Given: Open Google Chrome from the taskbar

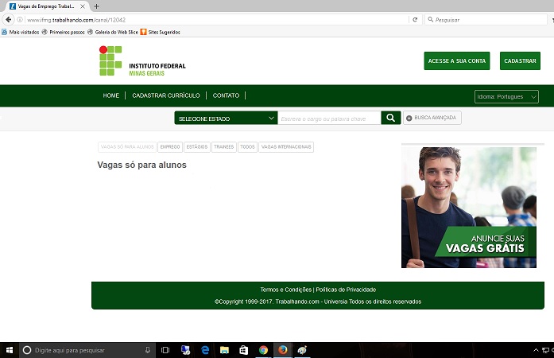Looking at the screenshot, I should coord(263,350).
